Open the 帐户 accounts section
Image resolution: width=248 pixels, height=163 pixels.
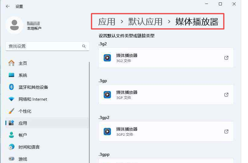pyautogui.click(x=47, y=135)
